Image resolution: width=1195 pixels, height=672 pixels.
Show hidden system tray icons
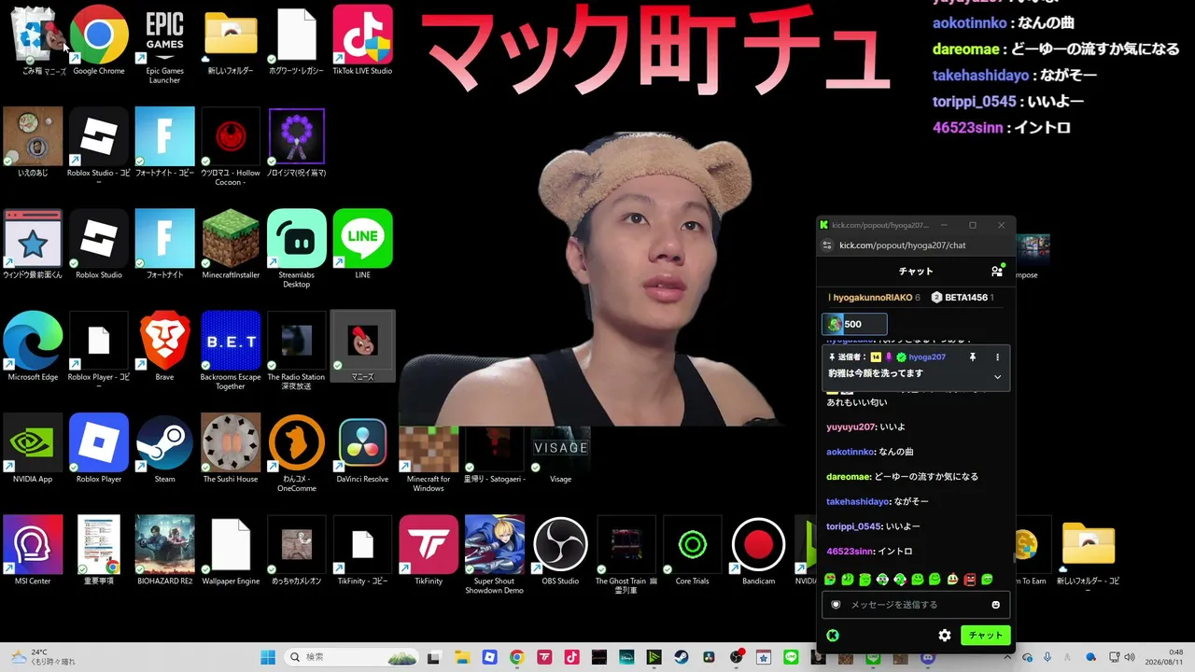(x=1008, y=657)
